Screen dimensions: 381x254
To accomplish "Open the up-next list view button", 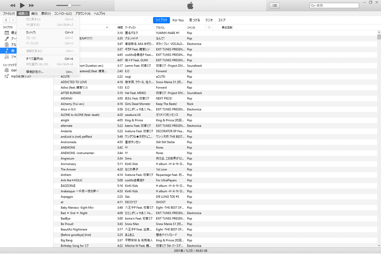I will click(x=275, y=5).
